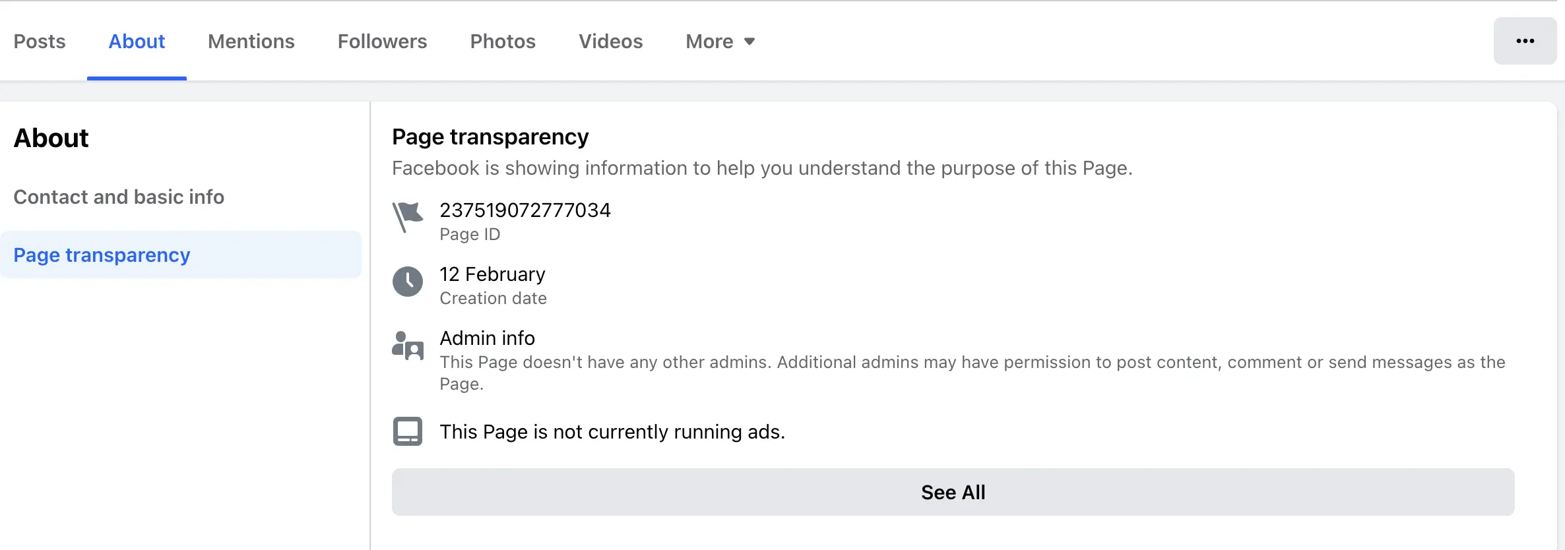Click the Page transparency section heading
This screenshot has height=550, width=1565.
coord(490,137)
